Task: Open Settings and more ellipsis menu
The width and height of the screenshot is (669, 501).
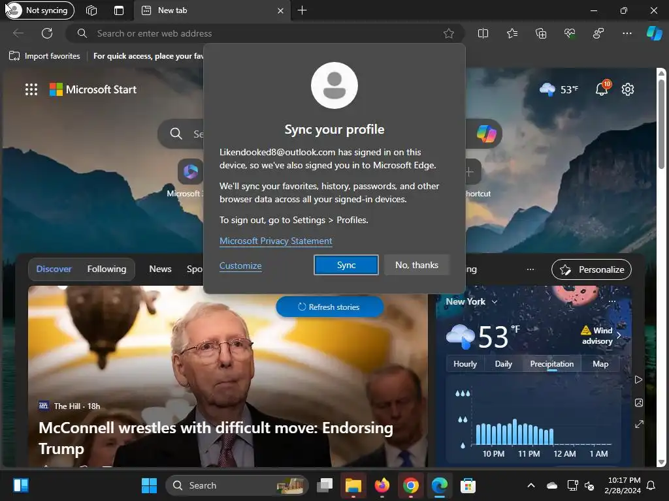Action: pos(627,33)
